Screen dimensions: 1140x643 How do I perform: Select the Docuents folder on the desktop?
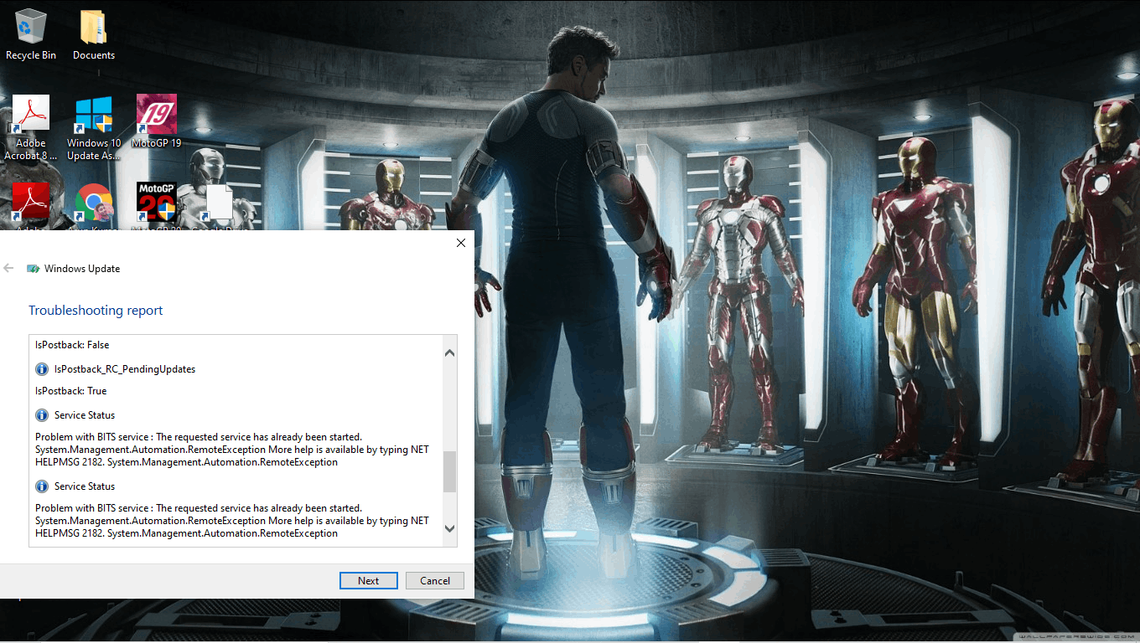(93, 35)
